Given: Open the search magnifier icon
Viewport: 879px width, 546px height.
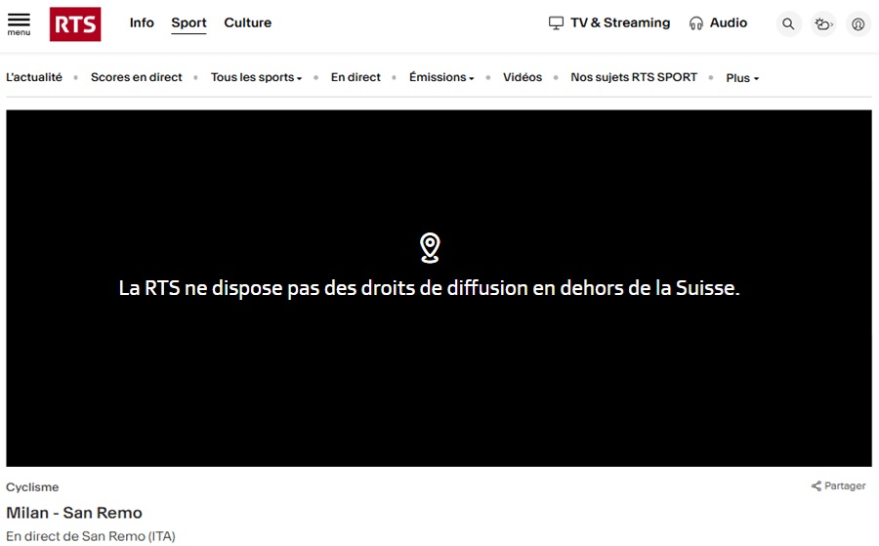Looking at the screenshot, I should [788, 24].
